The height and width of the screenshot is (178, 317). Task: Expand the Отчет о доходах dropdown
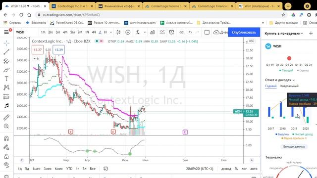[x=280, y=80]
